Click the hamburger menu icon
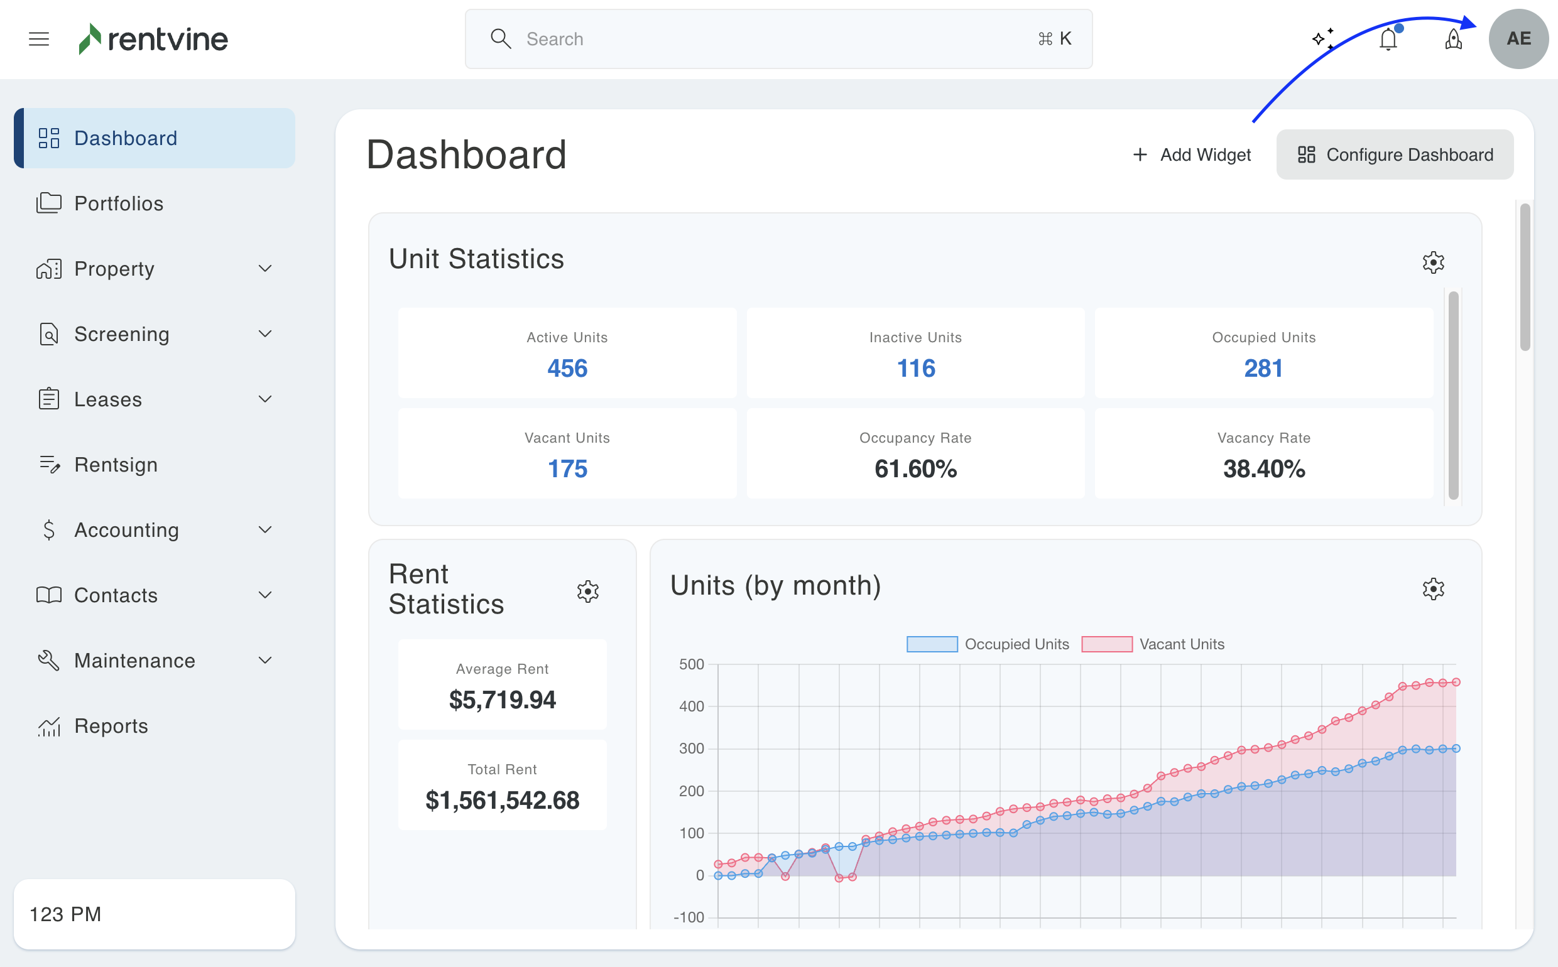The image size is (1558, 967). (x=39, y=39)
